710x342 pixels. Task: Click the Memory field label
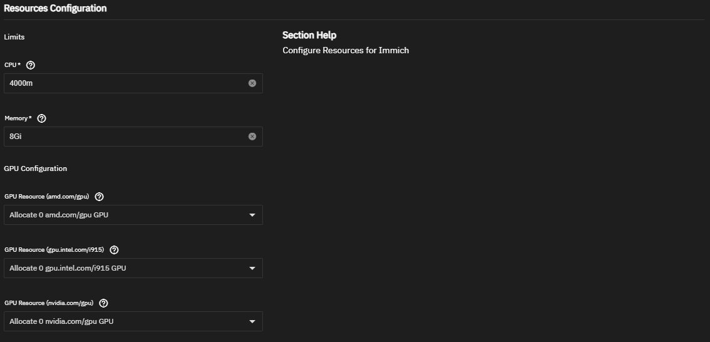pos(17,118)
